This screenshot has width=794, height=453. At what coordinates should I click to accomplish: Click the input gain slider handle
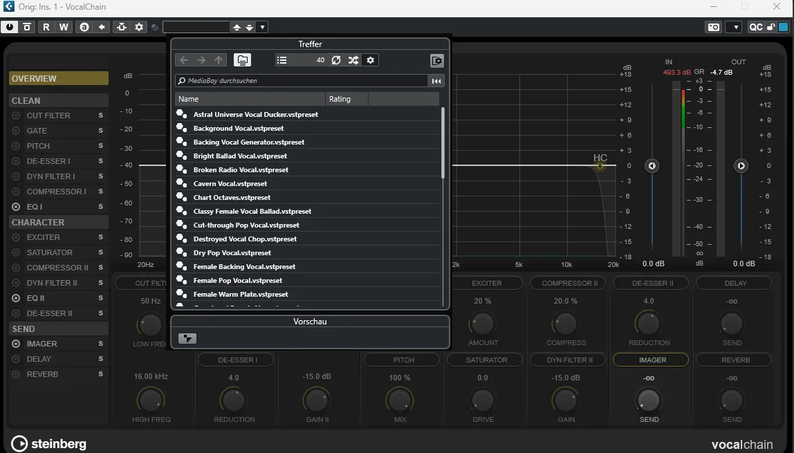coord(652,165)
